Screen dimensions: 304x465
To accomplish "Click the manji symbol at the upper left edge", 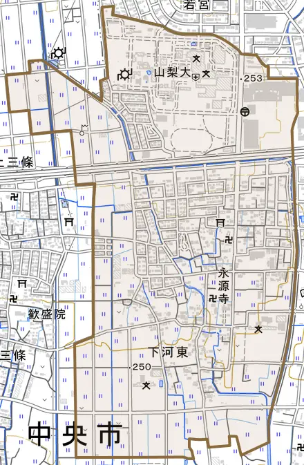I will 14,197.
